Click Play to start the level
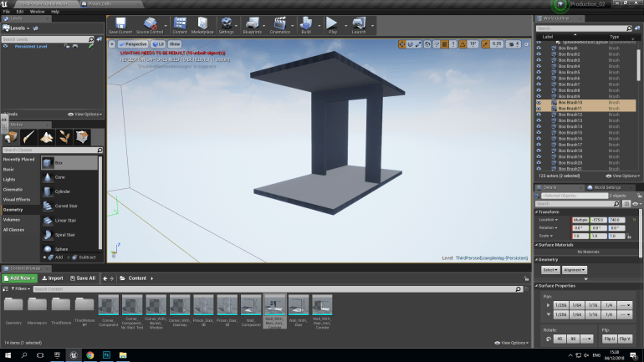This screenshot has width=644, height=362. tap(332, 25)
